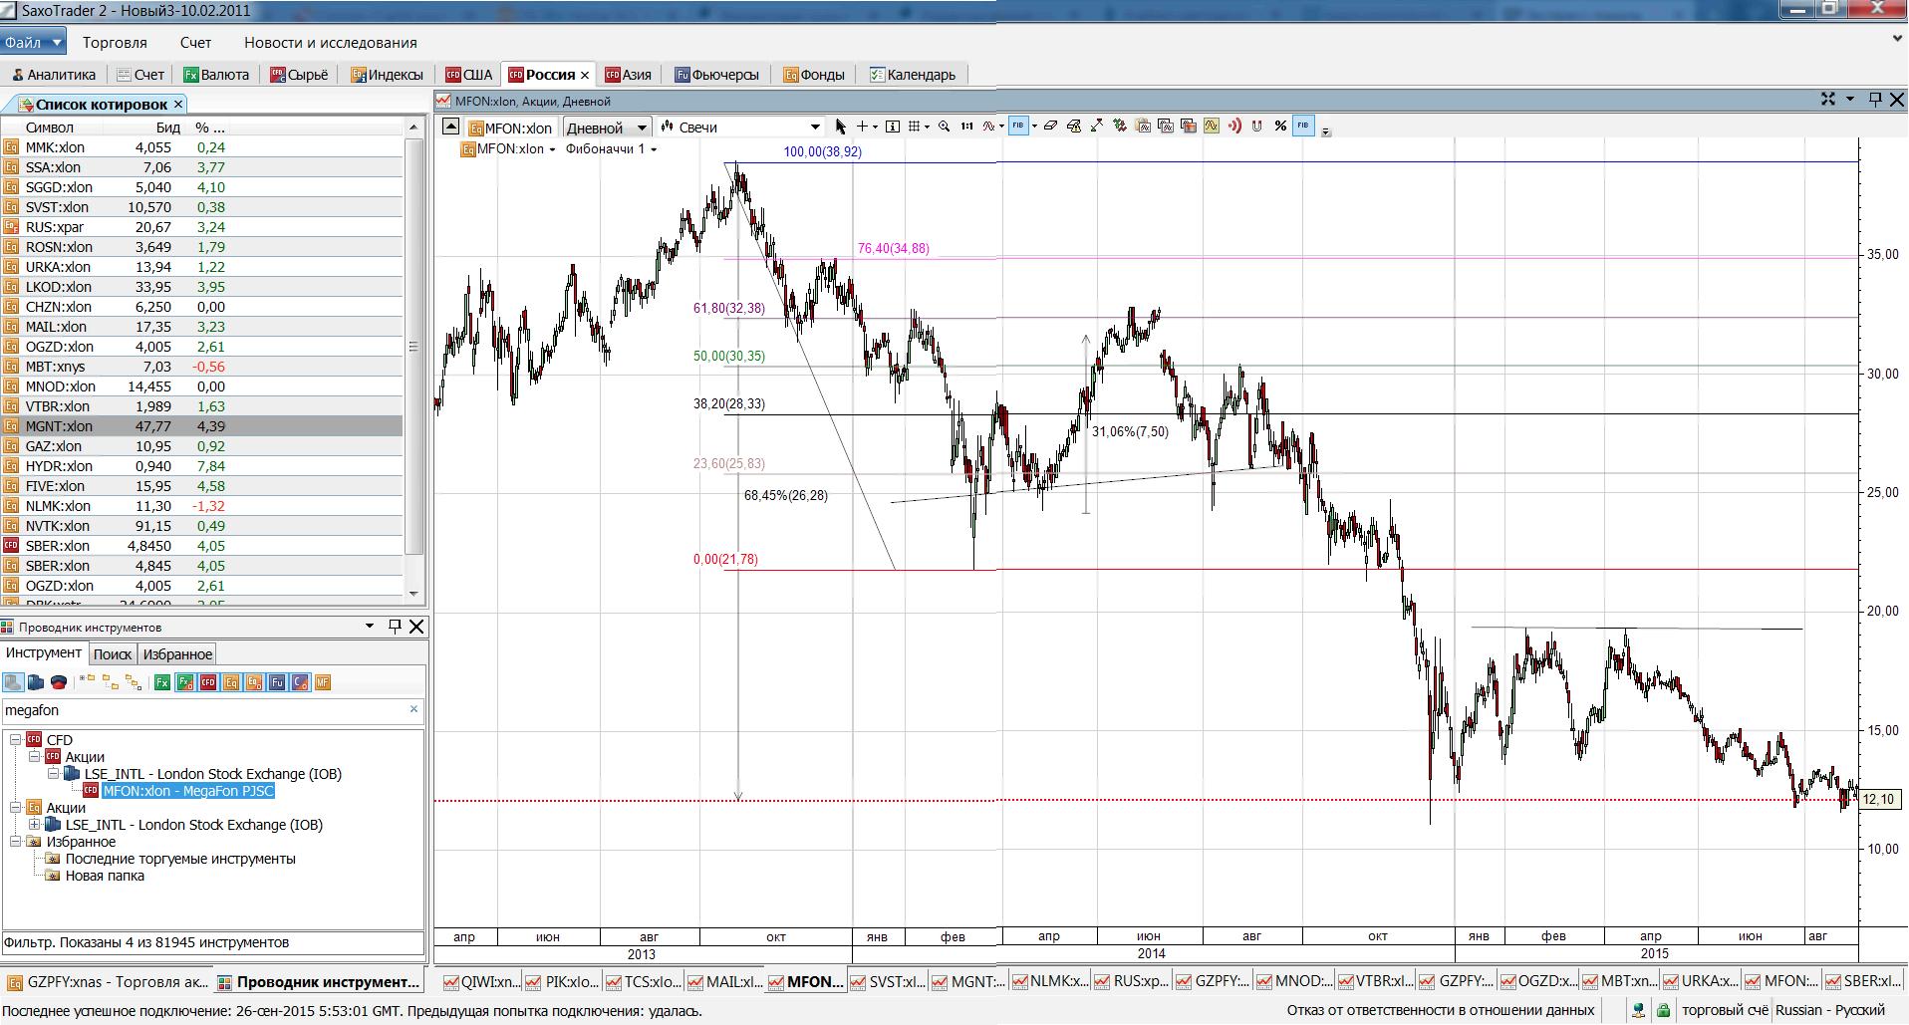Image resolution: width=1909 pixels, height=1025 pixels.
Task: Select MFON:xlon - MegaFon PJSC tree item
Action: click(187, 791)
